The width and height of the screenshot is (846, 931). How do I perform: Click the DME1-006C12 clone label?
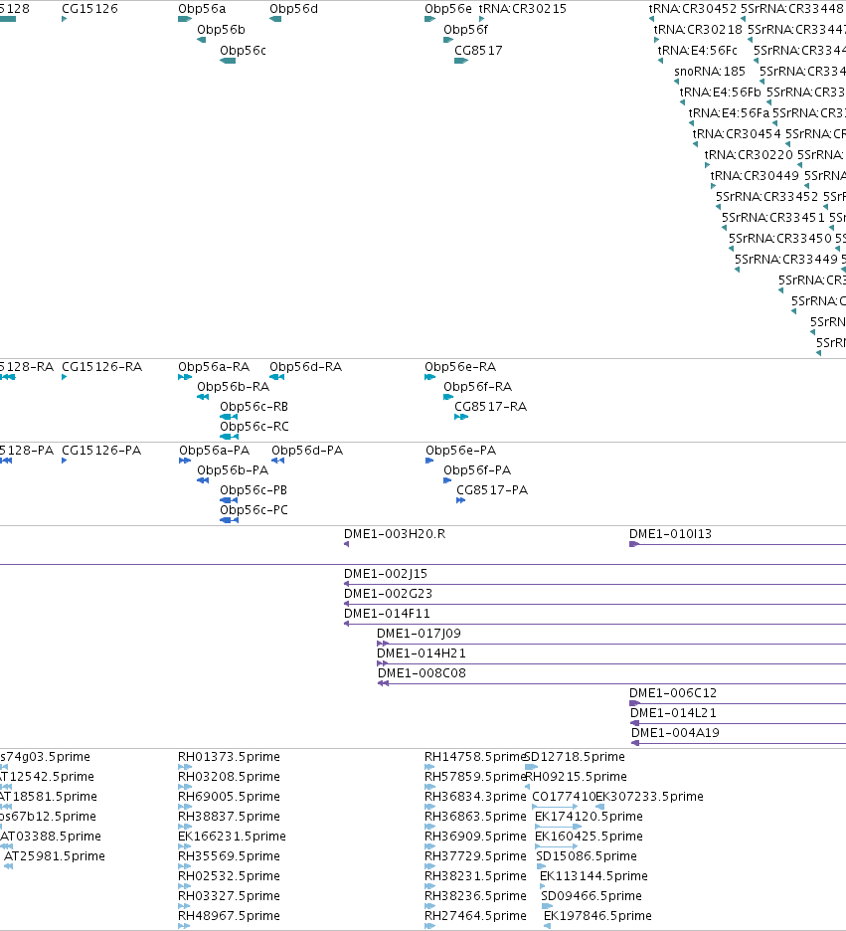pos(673,693)
